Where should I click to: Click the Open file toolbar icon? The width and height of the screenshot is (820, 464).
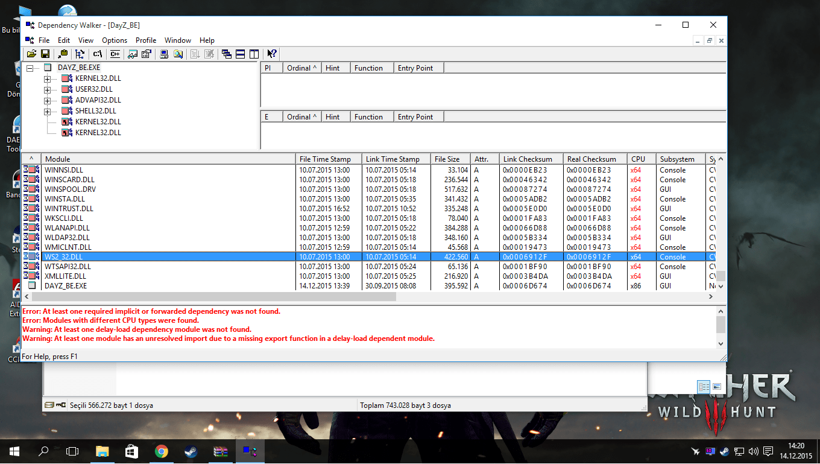click(31, 54)
